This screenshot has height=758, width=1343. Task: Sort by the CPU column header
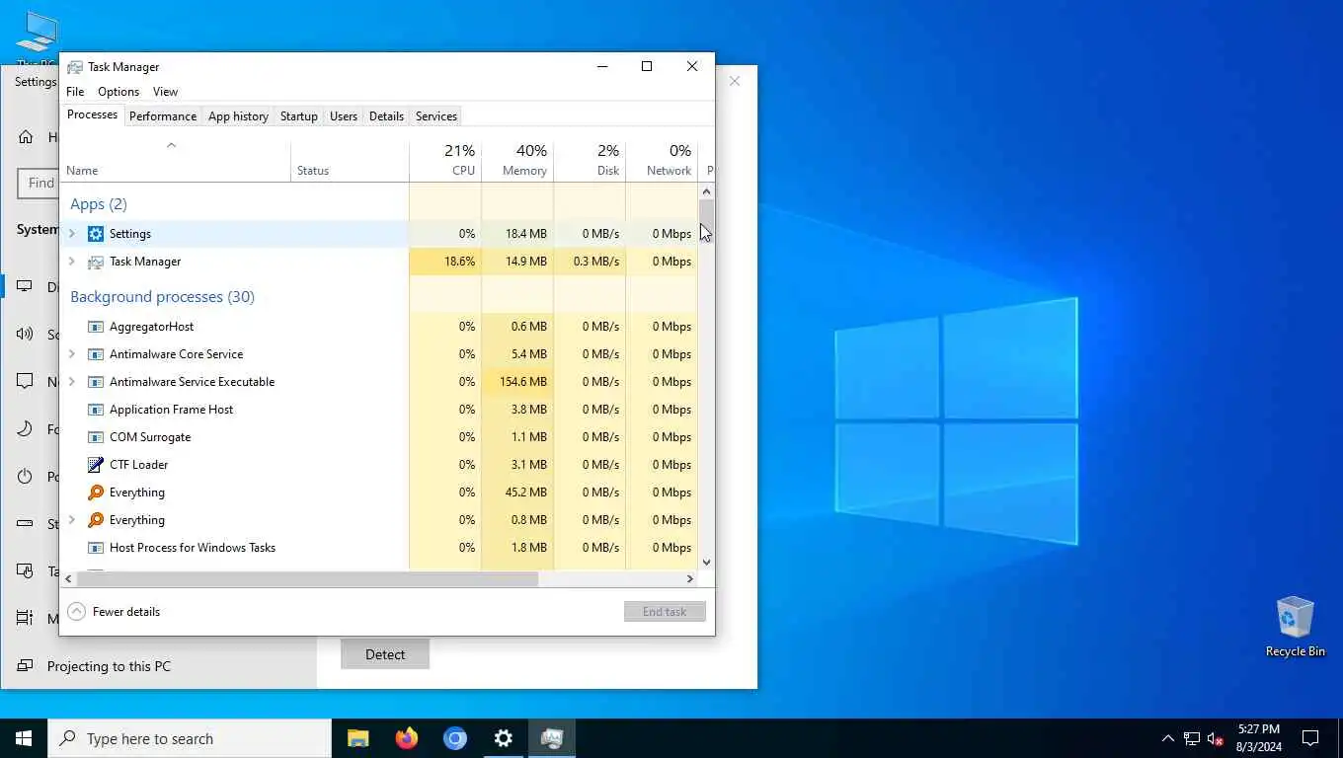point(445,161)
